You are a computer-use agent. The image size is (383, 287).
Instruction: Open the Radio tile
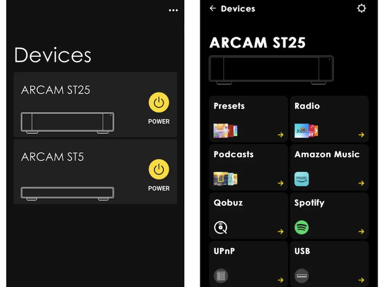329,119
